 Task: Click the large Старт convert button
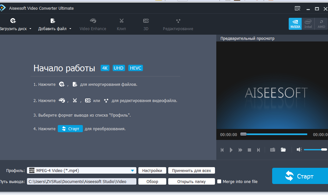click(300, 176)
